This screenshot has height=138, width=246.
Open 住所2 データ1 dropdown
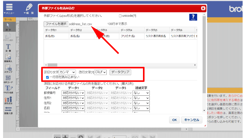pyautogui.click(x=73, y=103)
